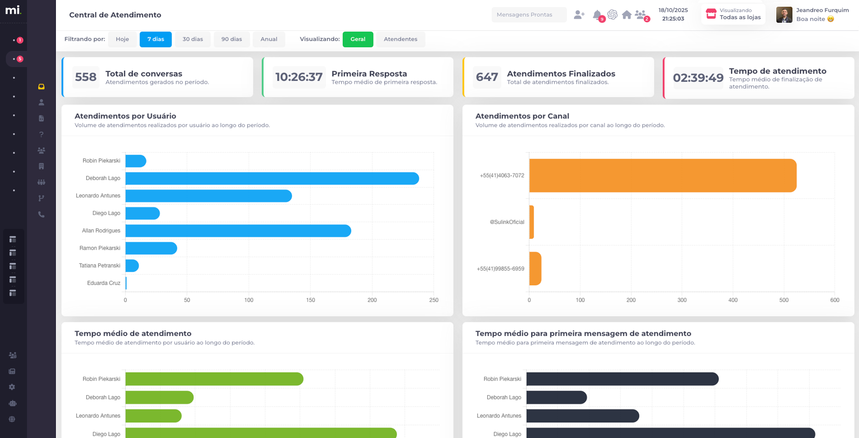Click the robot bot icon in sidebar
This screenshot has width=859, height=438.
(12, 403)
